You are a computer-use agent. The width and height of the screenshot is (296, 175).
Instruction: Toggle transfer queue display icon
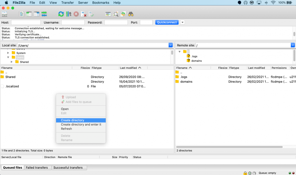click(x=44, y=14)
